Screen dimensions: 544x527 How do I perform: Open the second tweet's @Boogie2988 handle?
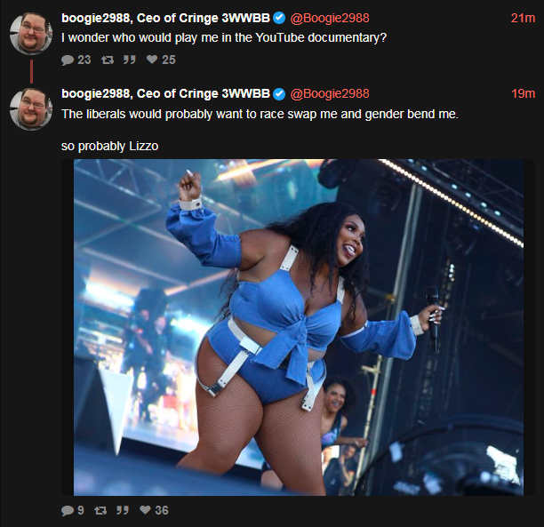coord(330,93)
